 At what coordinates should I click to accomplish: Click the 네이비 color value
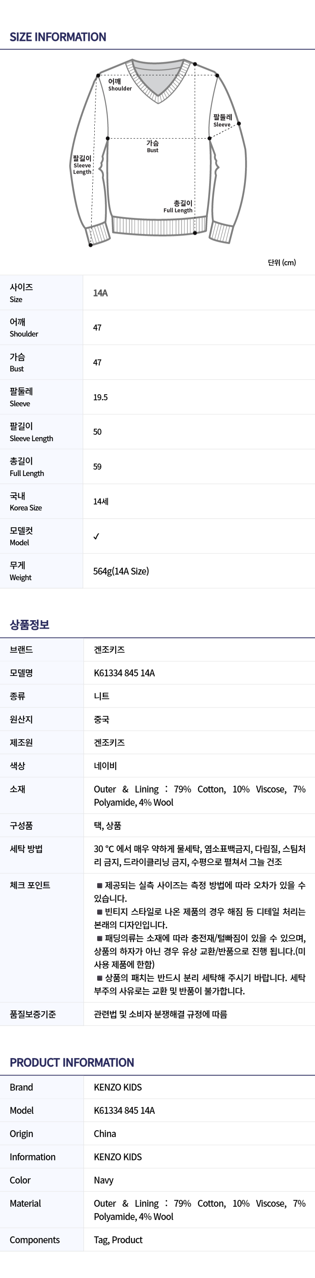[106, 766]
